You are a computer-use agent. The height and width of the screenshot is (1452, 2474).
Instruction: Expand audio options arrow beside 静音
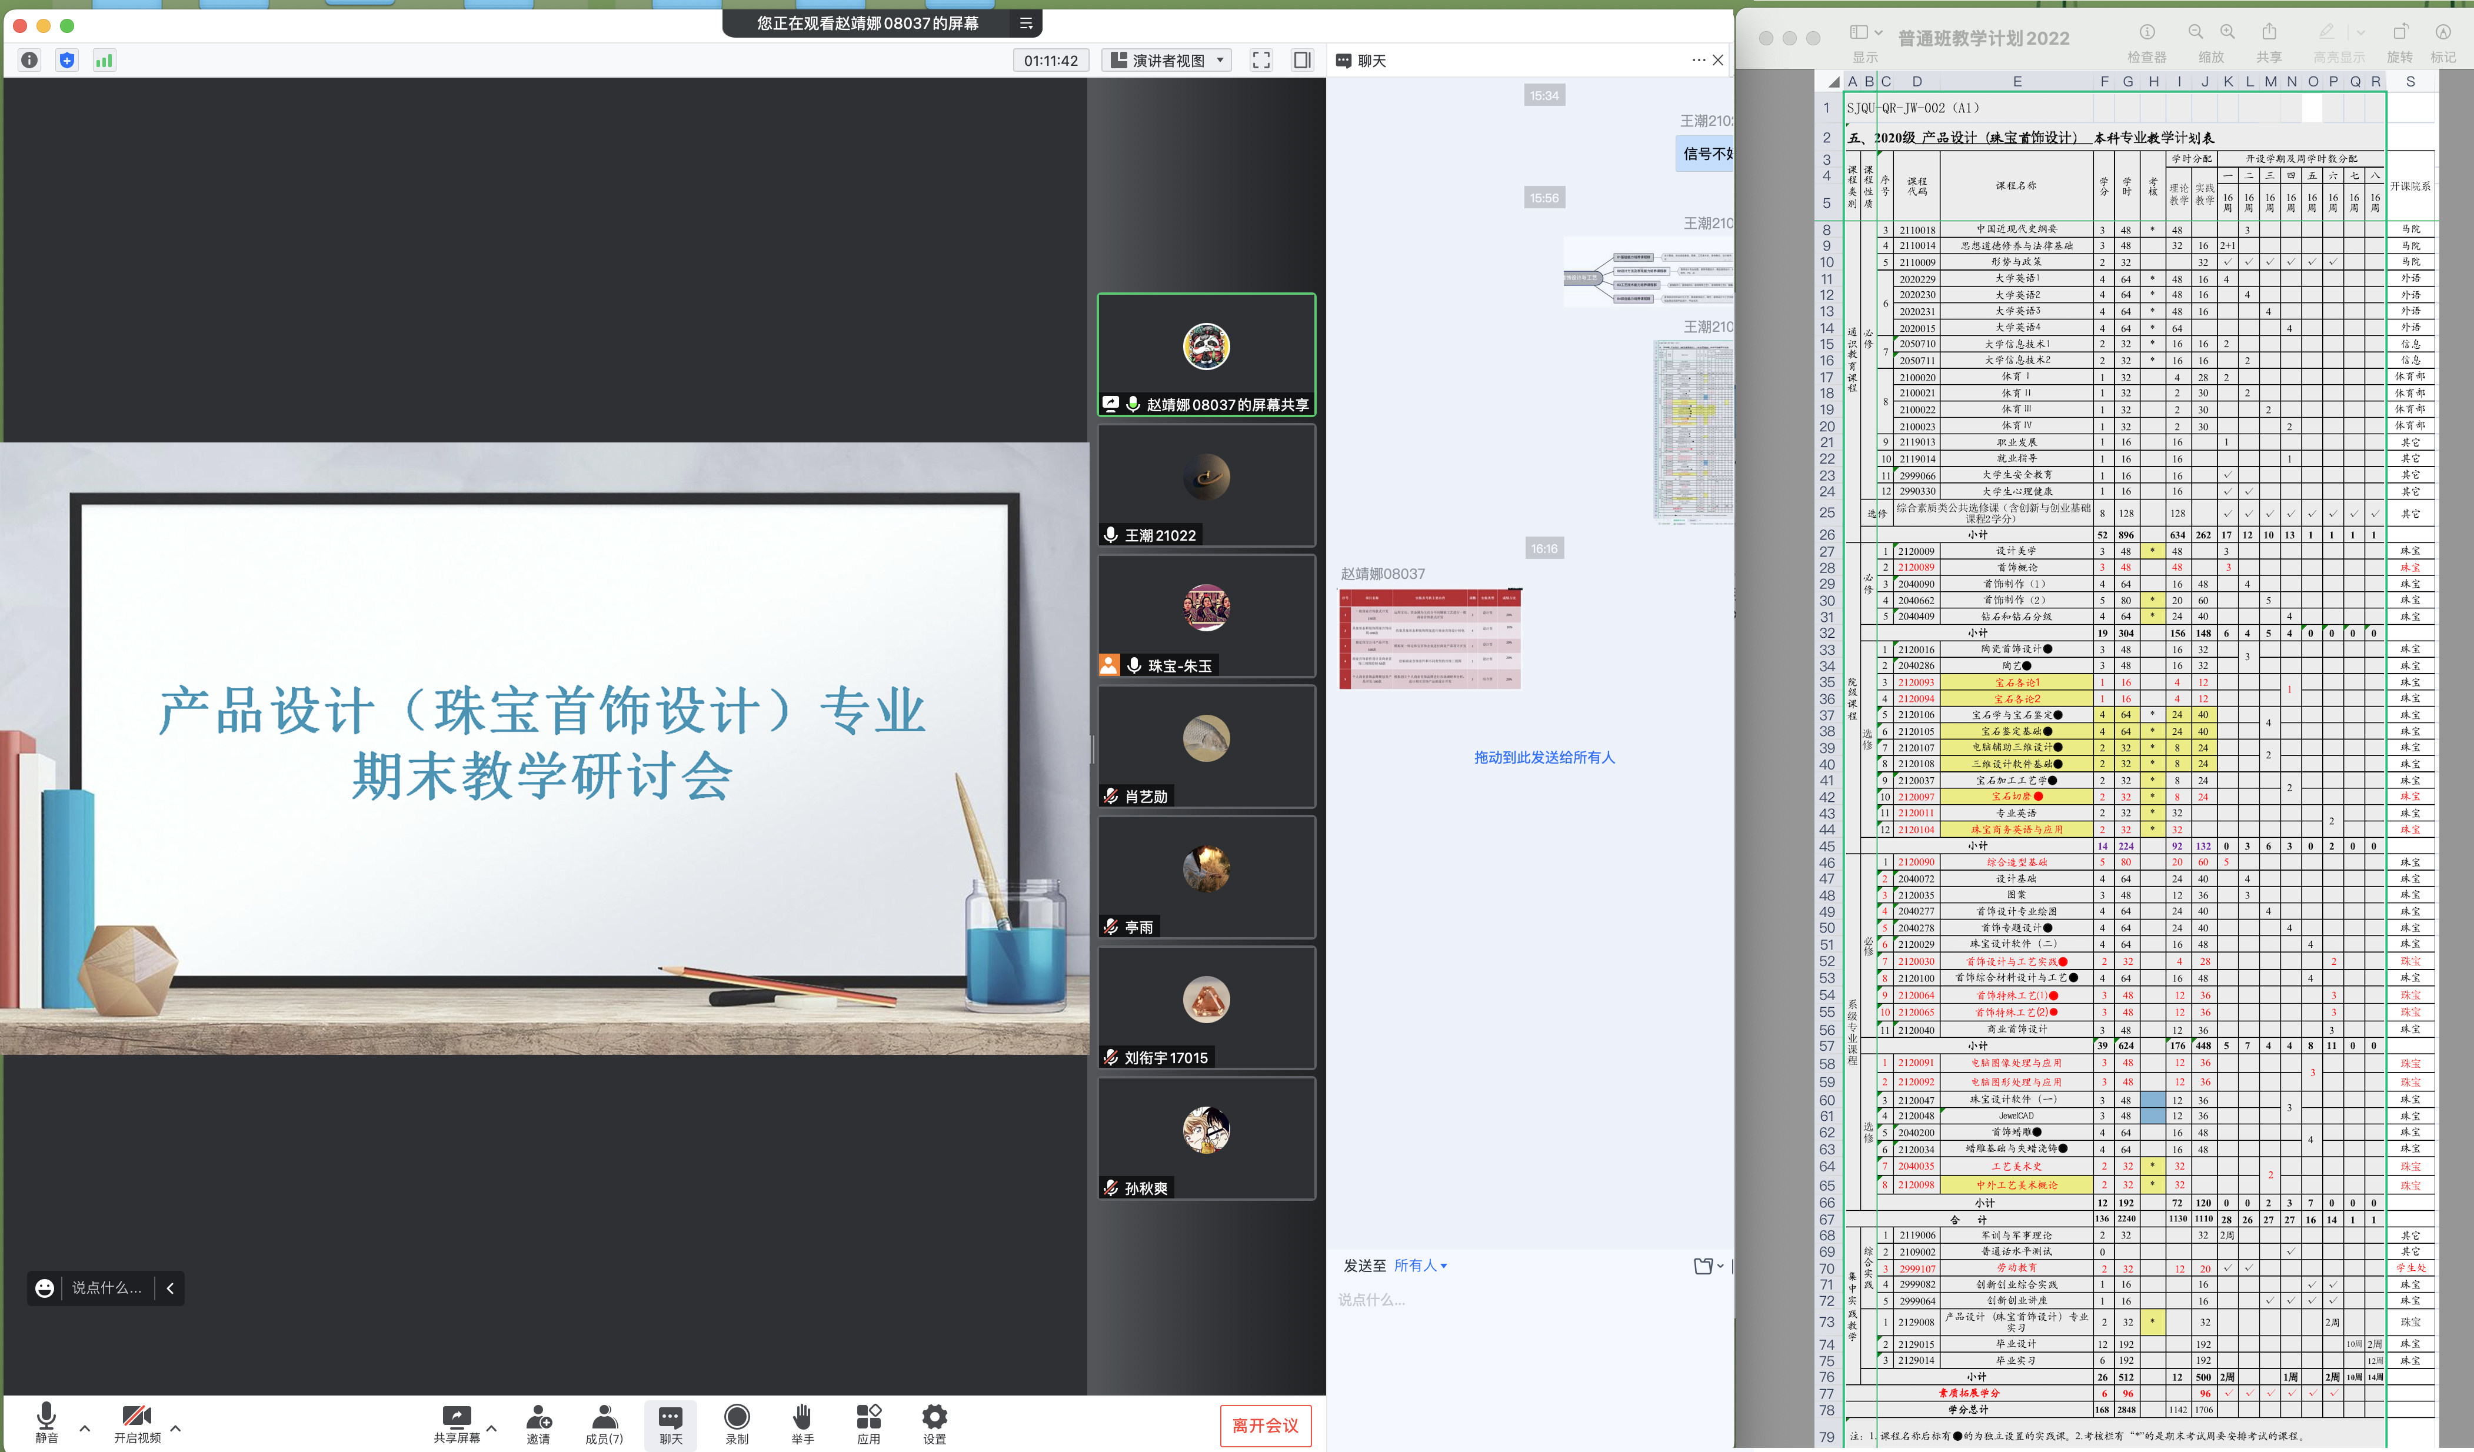[85, 1428]
